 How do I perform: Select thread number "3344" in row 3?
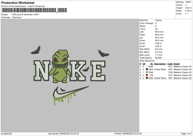[x=151, y=72]
